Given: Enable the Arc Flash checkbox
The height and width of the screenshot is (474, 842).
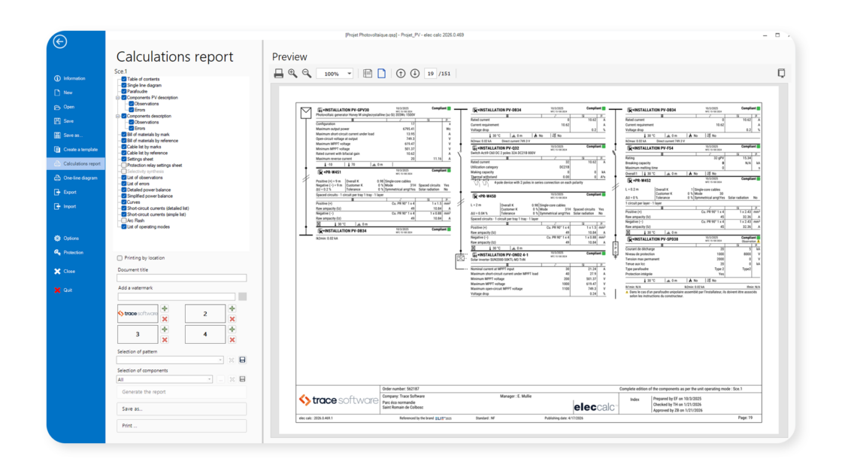Looking at the screenshot, I should pyautogui.click(x=123, y=220).
